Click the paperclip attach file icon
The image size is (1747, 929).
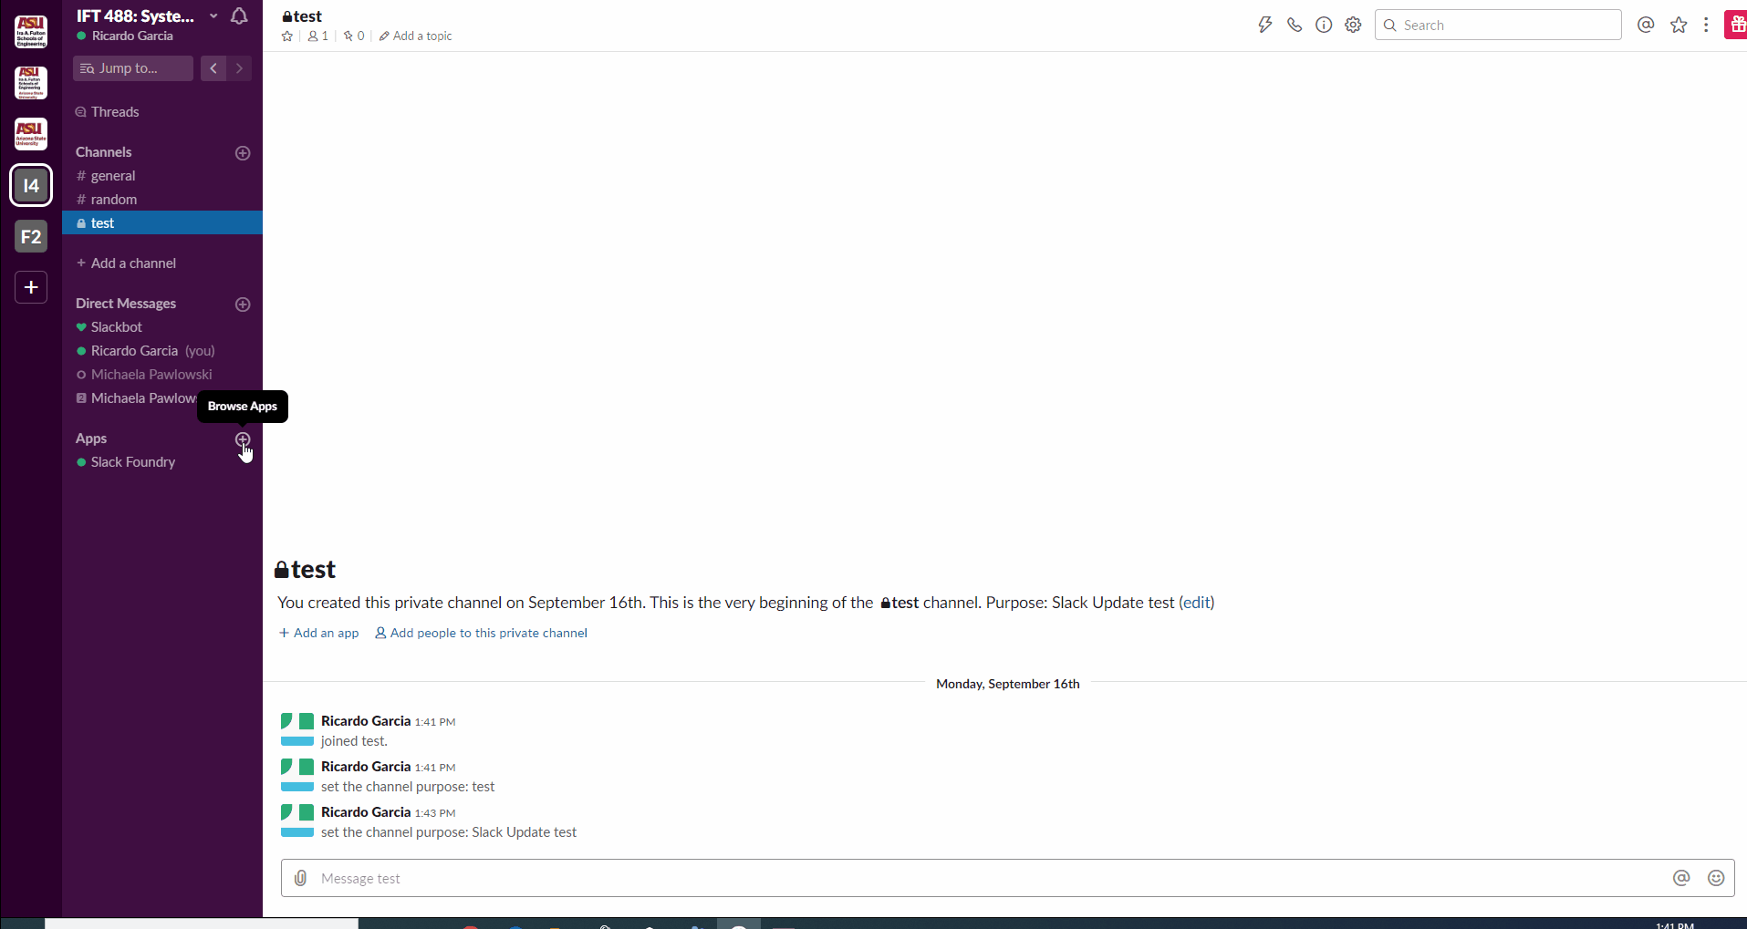coord(300,878)
